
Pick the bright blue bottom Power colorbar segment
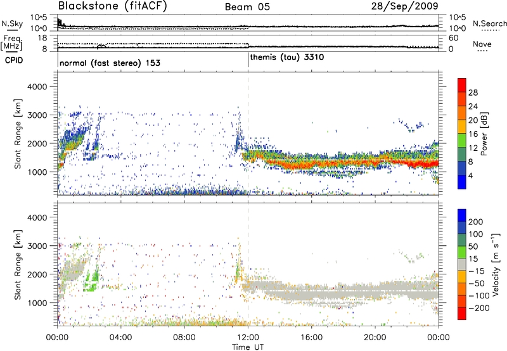[462, 182]
